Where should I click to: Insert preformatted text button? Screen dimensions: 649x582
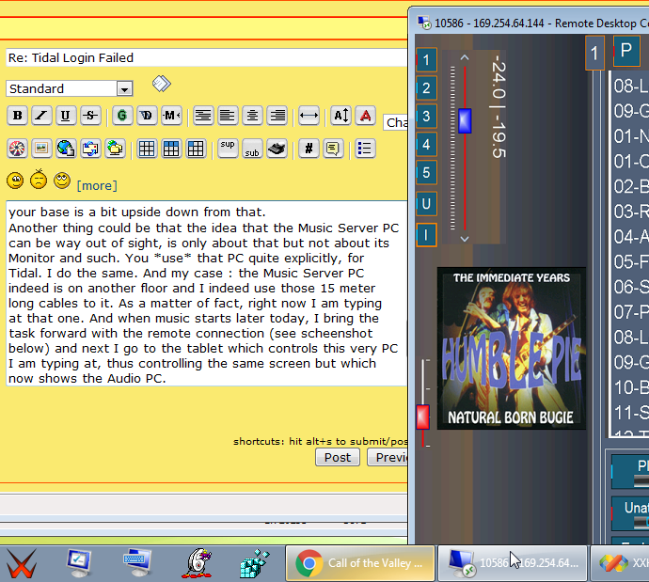203,116
